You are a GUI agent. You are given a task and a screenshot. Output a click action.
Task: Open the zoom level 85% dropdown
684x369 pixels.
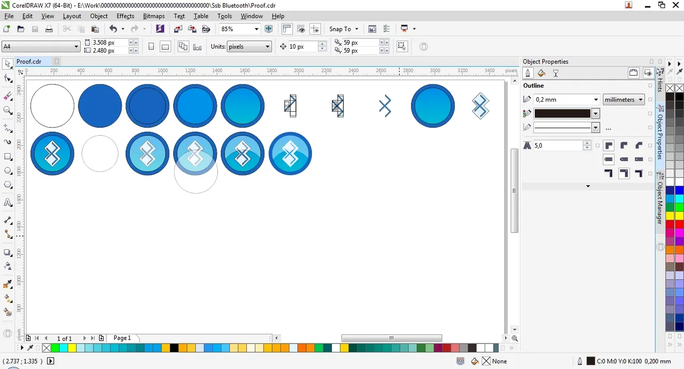click(256, 29)
